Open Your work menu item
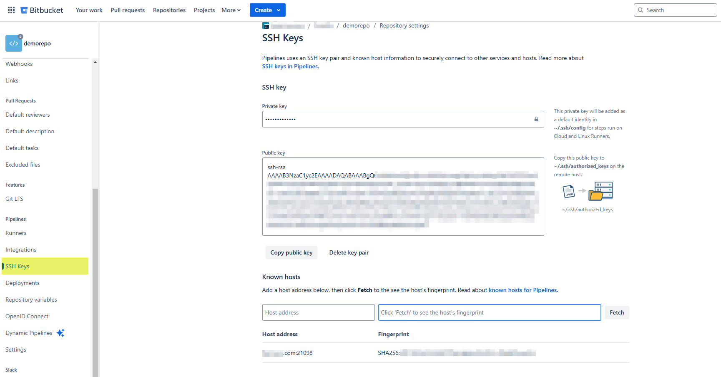This screenshot has height=377, width=721. pos(89,10)
